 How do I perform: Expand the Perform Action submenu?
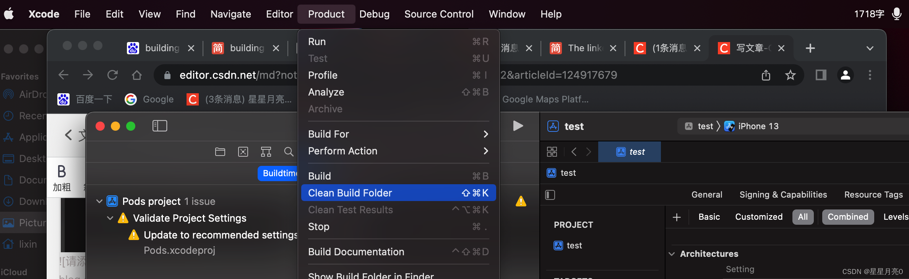click(x=398, y=151)
